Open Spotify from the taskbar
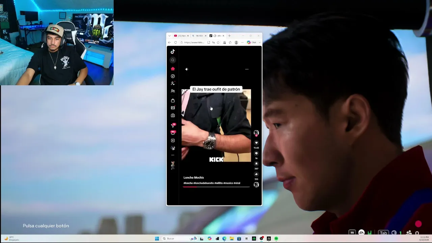Viewport: 432px width, 243px height. pyautogui.click(x=276, y=239)
